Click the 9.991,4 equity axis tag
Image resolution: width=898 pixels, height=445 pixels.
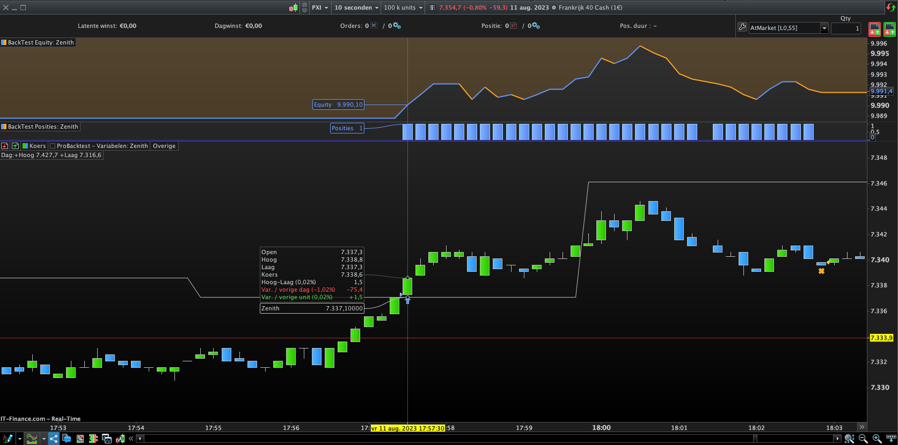tap(881, 91)
